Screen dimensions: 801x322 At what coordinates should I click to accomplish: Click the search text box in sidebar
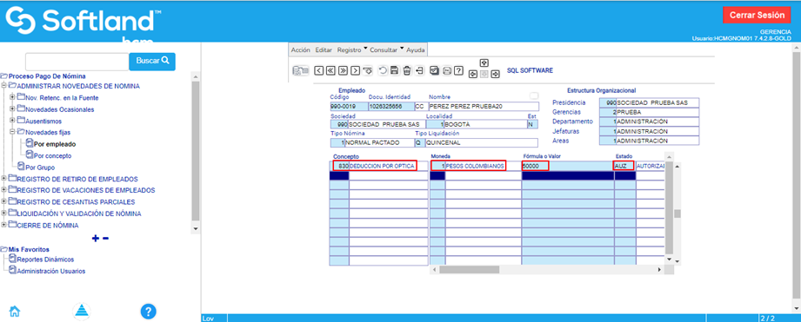77,61
